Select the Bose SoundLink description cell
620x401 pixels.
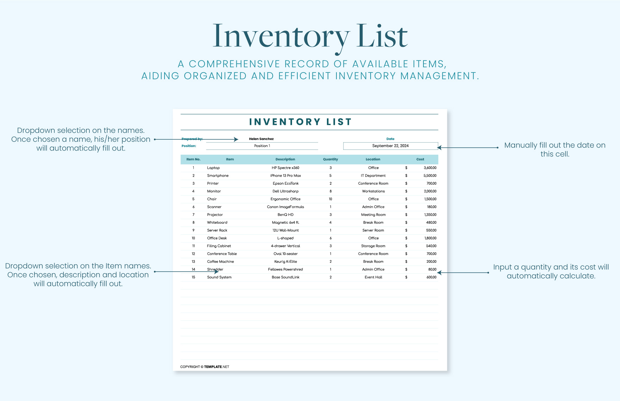[285, 277]
